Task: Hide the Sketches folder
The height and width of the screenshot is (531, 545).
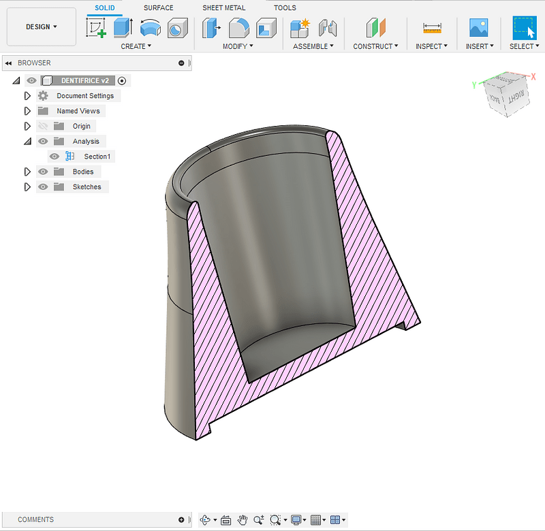Action: pos(43,187)
